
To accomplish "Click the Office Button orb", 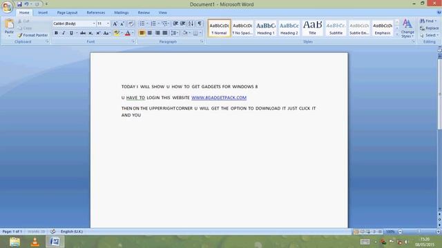I will tap(8, 7).
